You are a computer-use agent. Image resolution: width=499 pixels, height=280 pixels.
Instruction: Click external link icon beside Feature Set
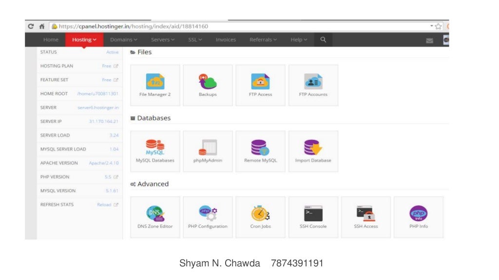click(x=116, y=80)
